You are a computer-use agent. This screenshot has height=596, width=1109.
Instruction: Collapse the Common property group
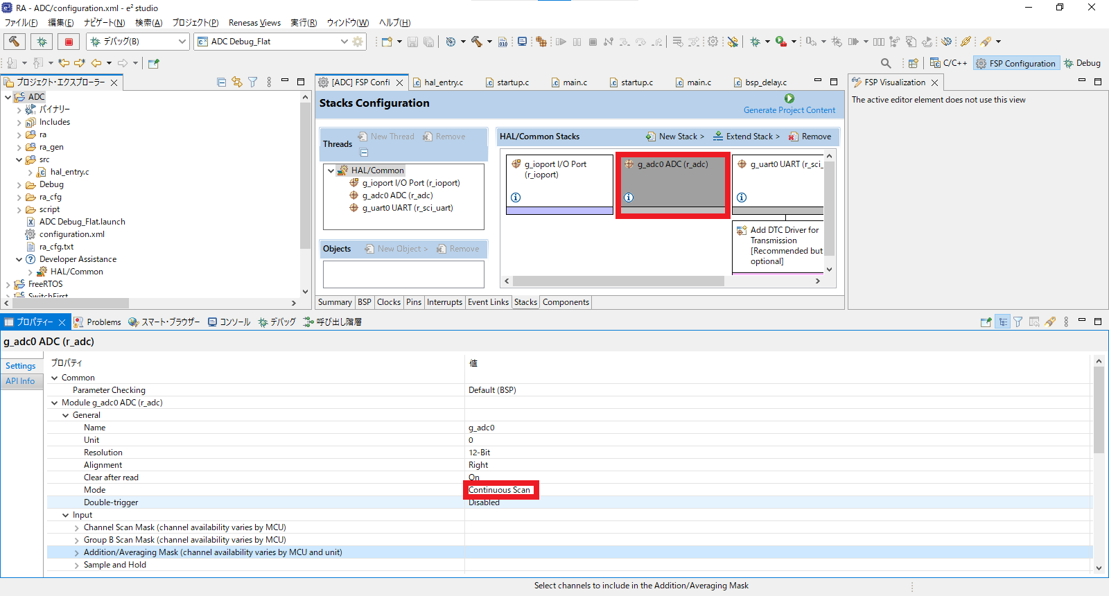pyautogui.click(x=55, y=378)
